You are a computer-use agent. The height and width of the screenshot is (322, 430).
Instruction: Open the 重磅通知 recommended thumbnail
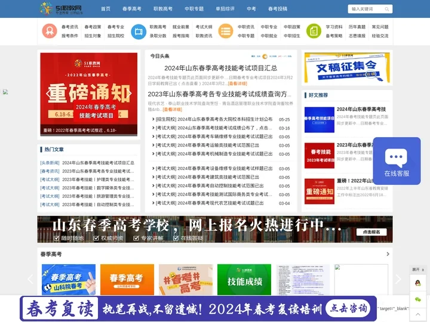point(319,191)
